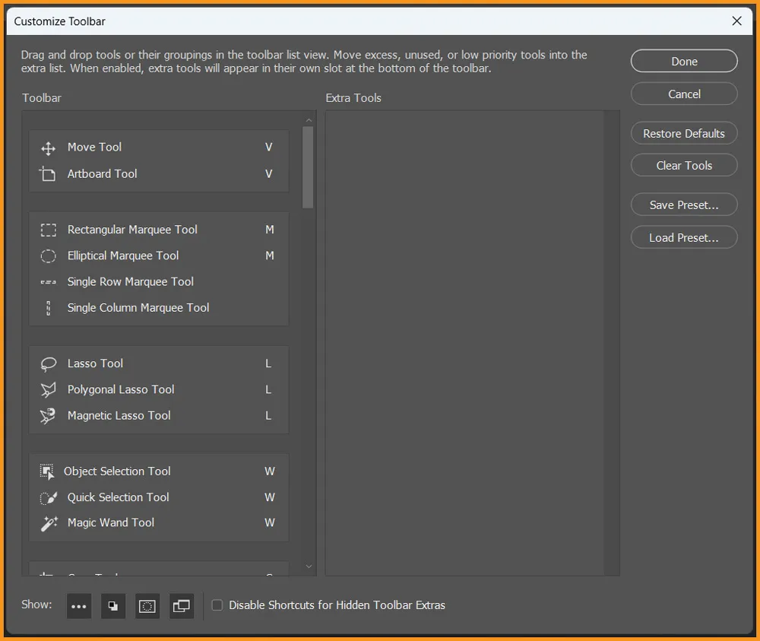Click Done to apply toolbar changes
Image resolution: width=760 pixels, height=641 pixels.
point(683,61)
